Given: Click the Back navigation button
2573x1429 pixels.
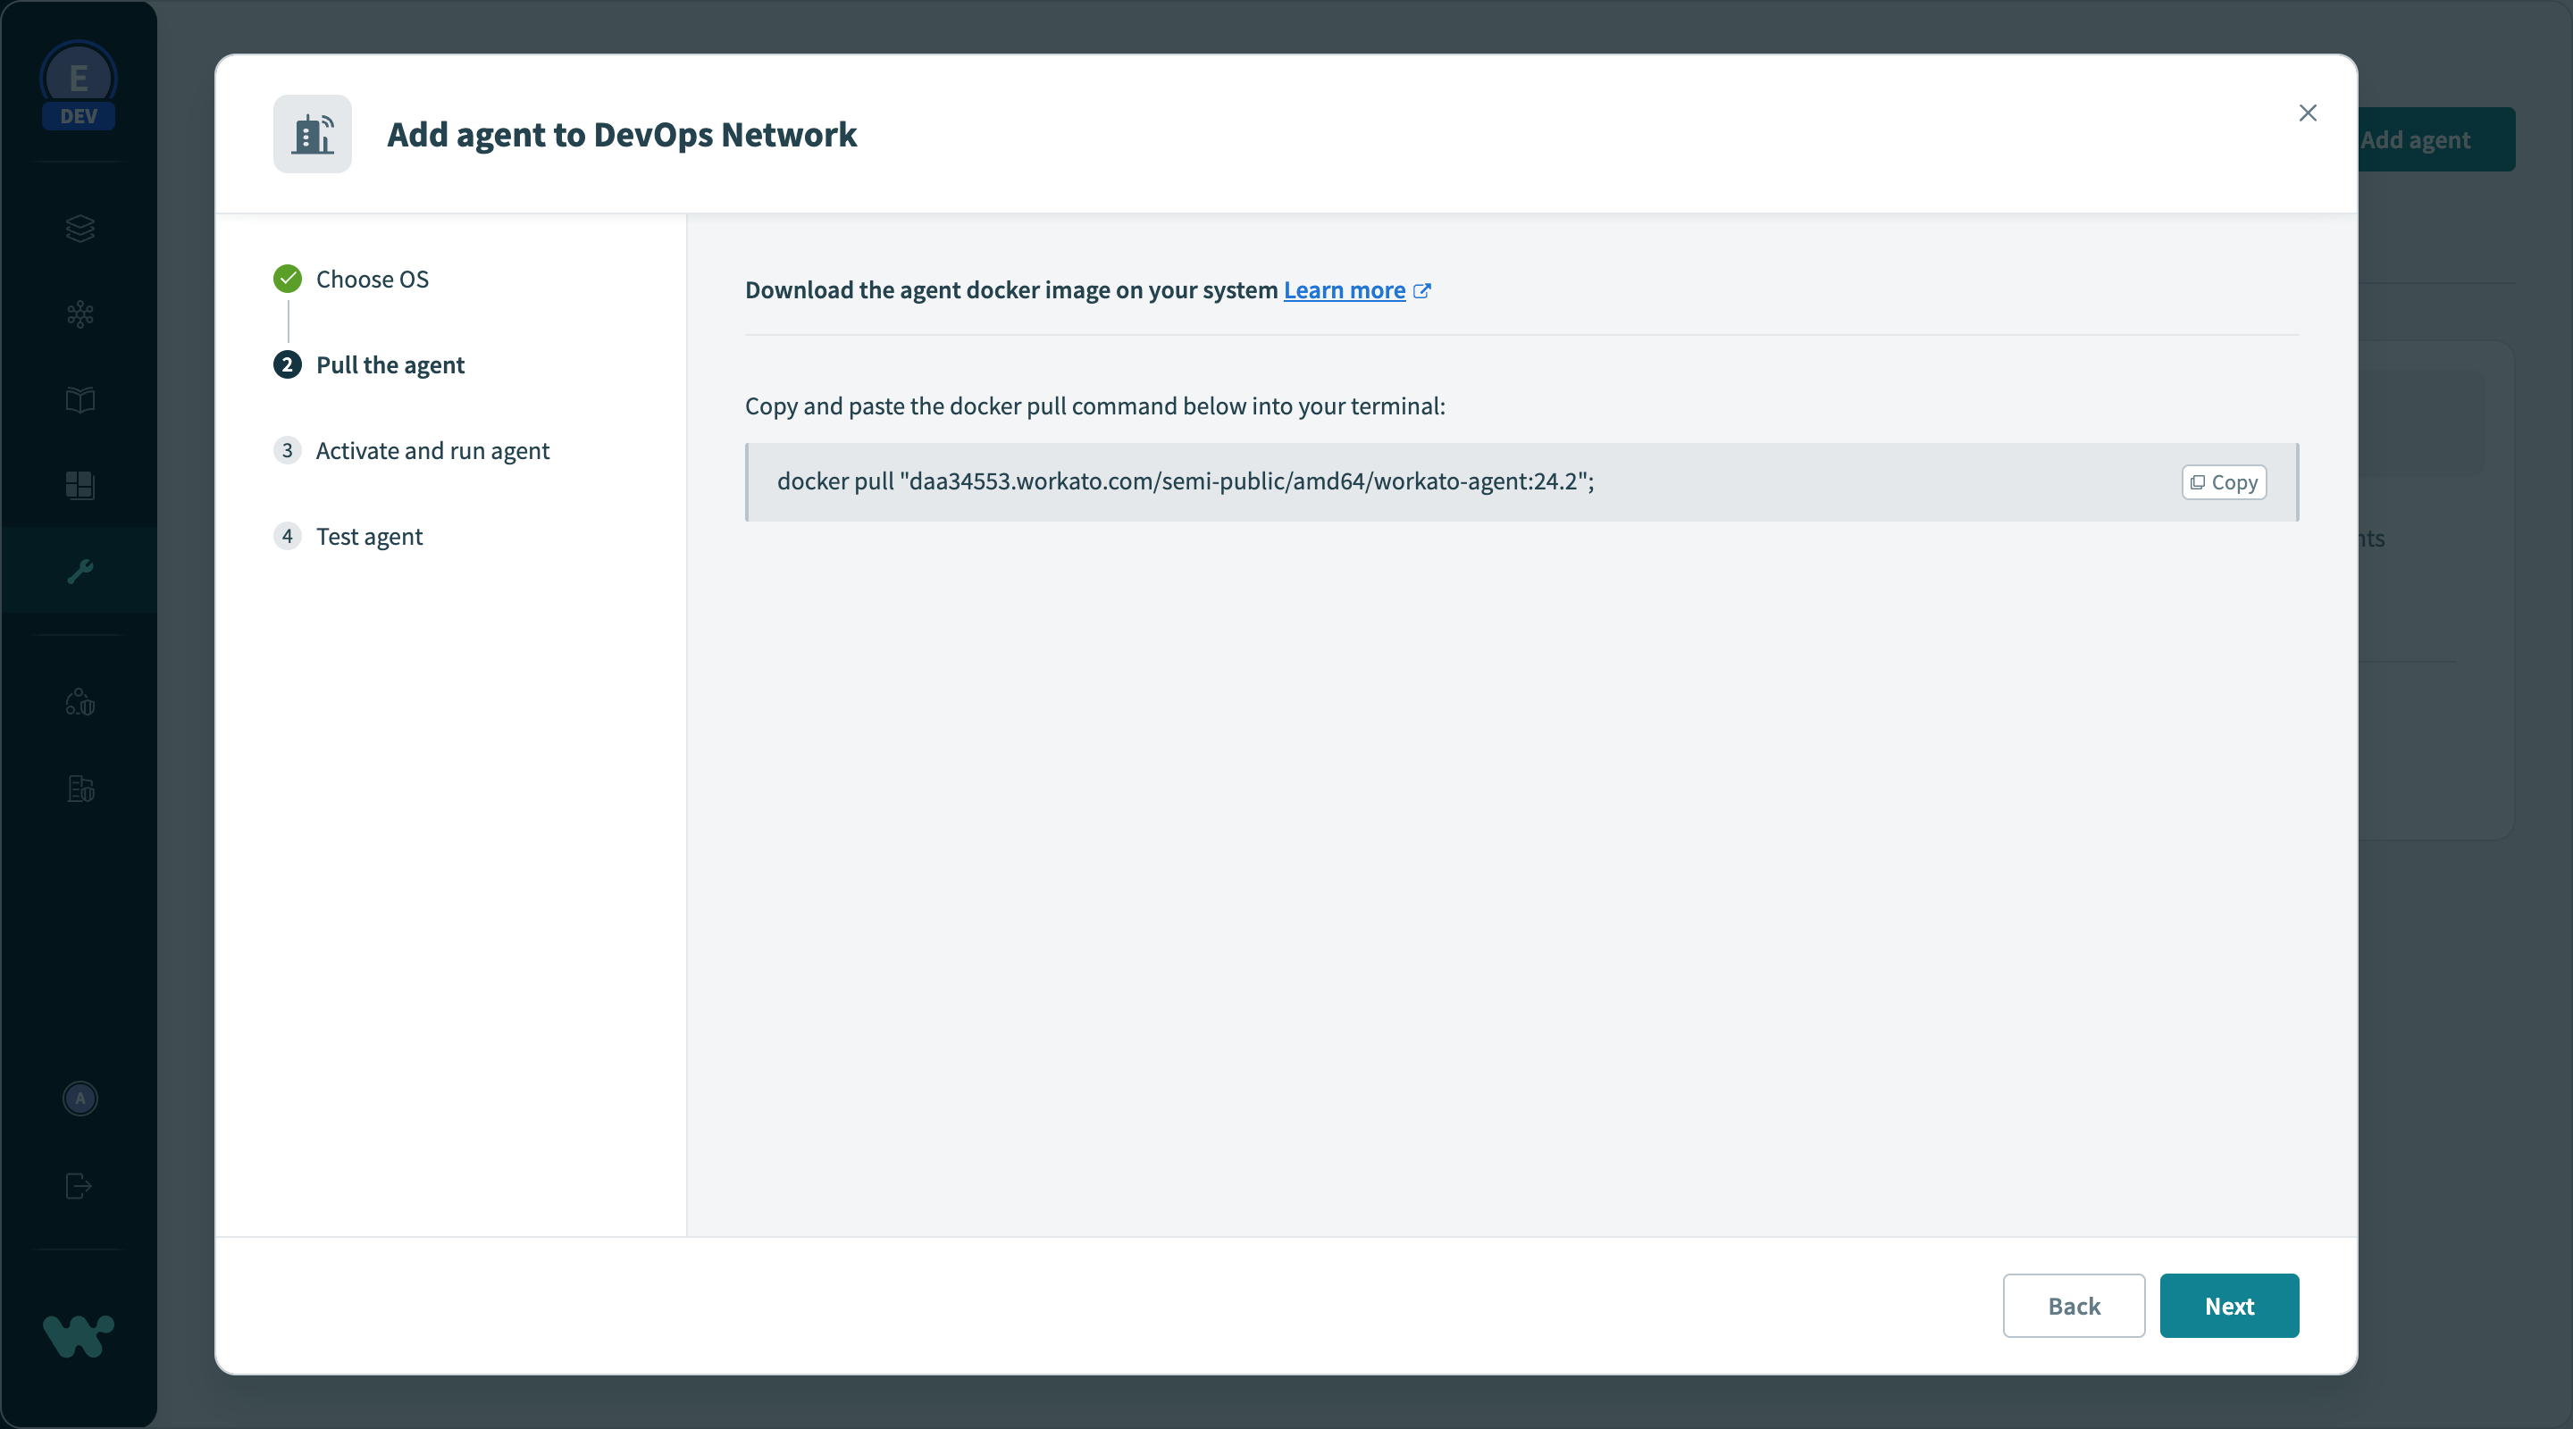Looking at the screenshot, I should pos(2075,1306).
